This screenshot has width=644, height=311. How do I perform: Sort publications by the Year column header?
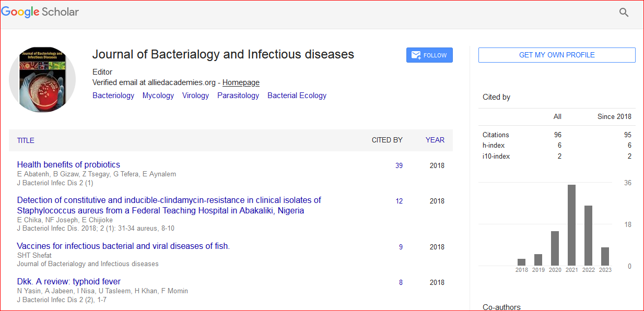pos(435,140)
